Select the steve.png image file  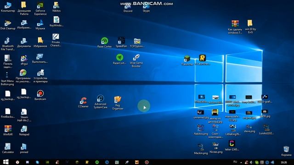tap(249, 129)
